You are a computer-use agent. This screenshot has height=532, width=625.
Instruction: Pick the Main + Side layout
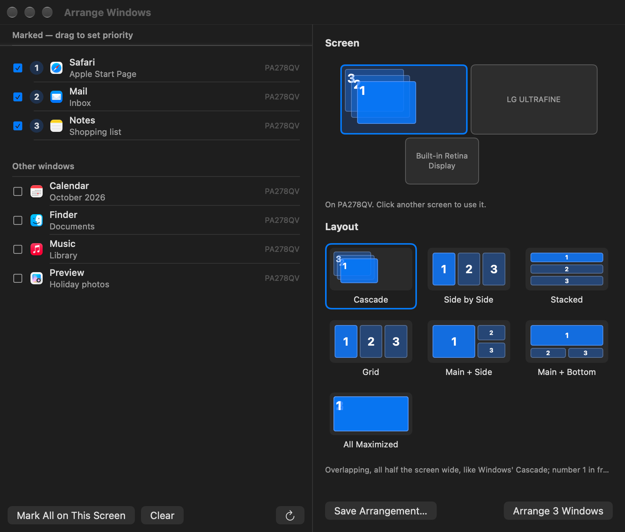coord(469,349)
